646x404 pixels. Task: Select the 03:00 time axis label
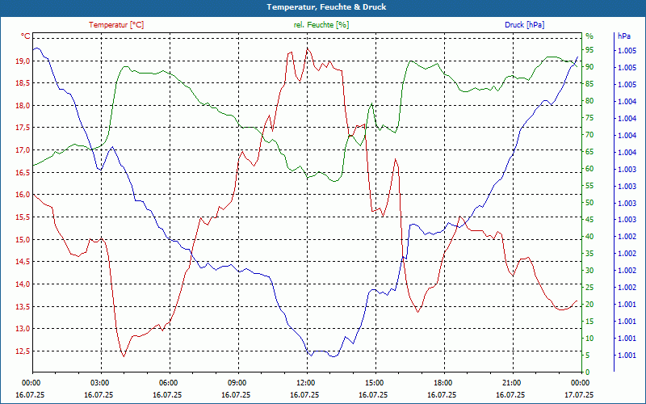(x=101, y=382)
